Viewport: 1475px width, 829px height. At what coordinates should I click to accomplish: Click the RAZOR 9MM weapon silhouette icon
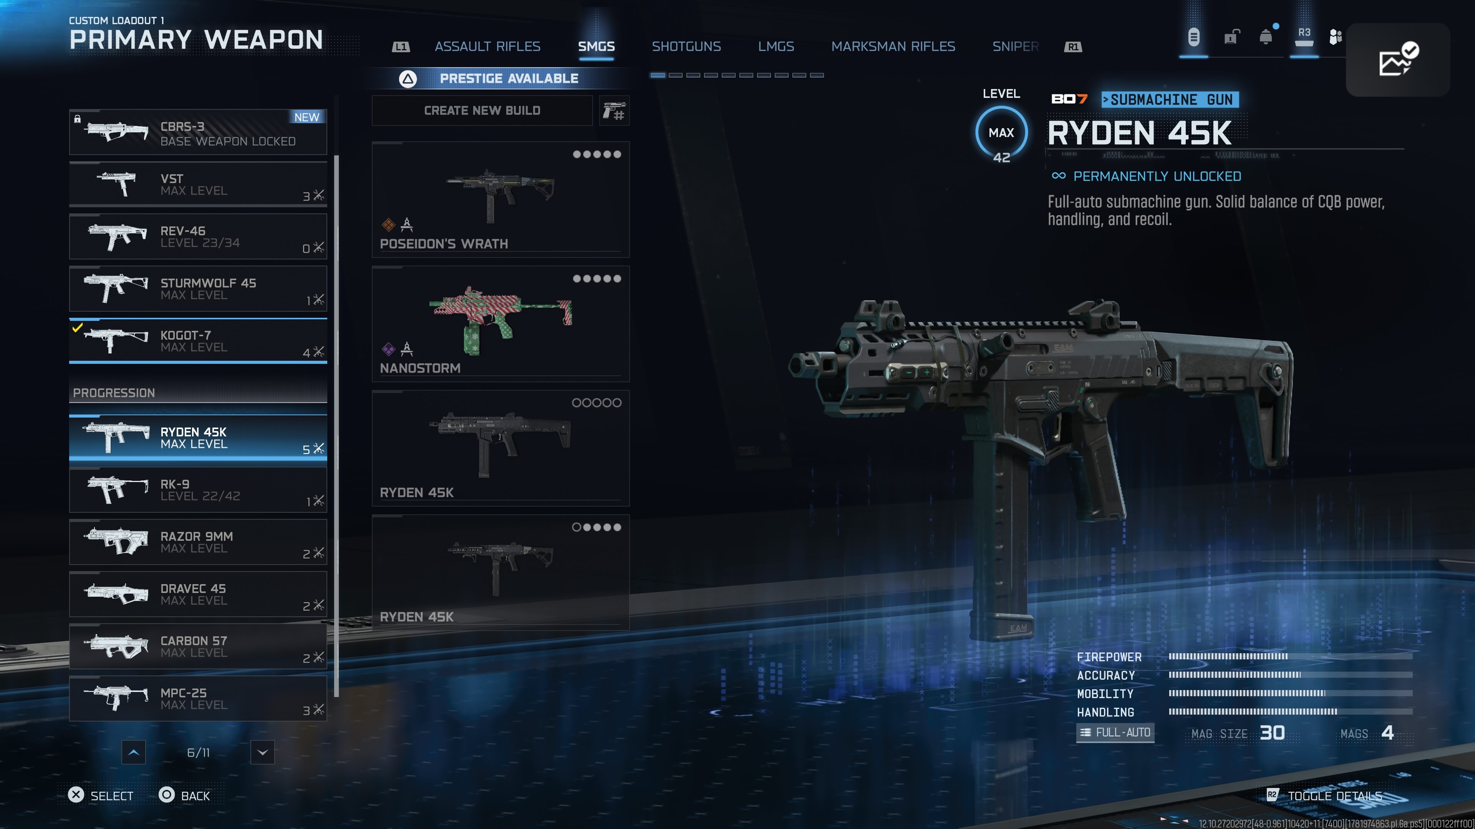click(x=116, y=541)
